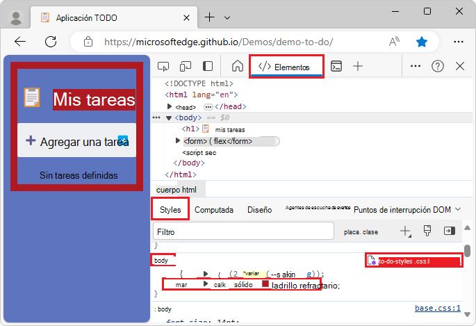Activate the inspect element picker tool
Image resolution: width=476 pixels, height=326 pixels.
click(x=163, y=66)
